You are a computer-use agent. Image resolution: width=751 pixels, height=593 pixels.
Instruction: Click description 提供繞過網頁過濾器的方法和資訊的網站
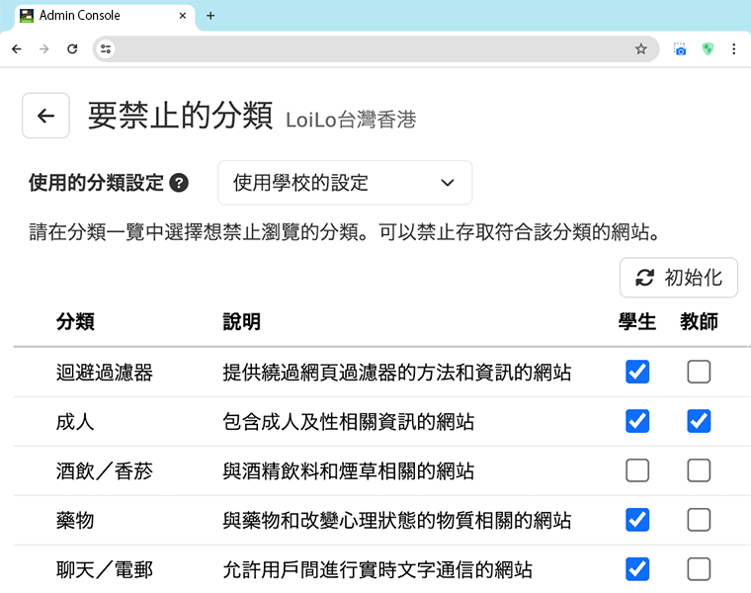(397, 373)
